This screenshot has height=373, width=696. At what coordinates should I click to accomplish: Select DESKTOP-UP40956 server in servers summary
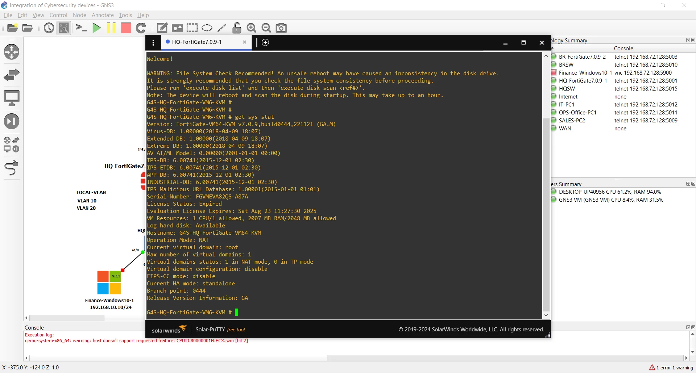pyautogui.click(x=610, y=192)
